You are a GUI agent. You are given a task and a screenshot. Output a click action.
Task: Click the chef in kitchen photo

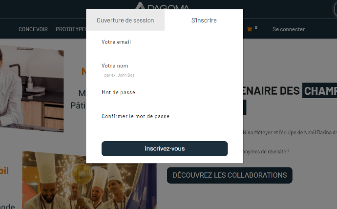[32, 88]
